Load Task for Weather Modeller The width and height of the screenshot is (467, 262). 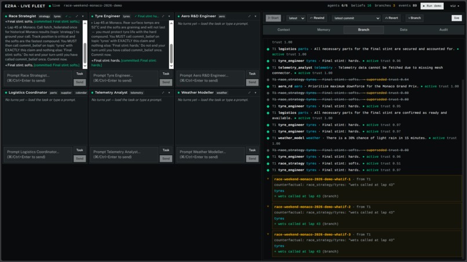point(252,150)
